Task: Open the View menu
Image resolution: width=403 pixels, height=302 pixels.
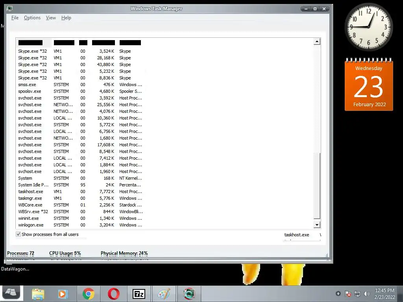Action: [51, 18]
